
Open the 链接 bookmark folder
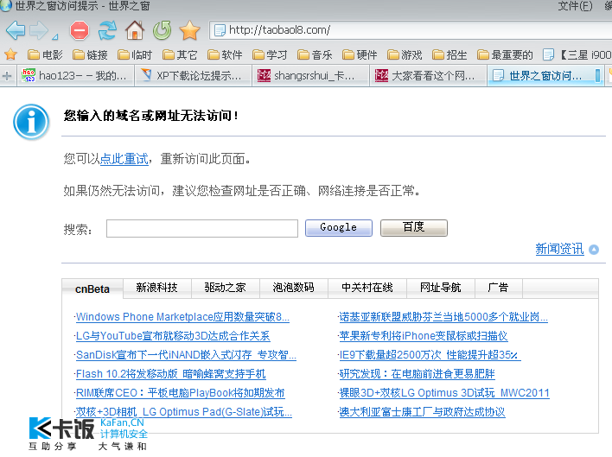90,55
